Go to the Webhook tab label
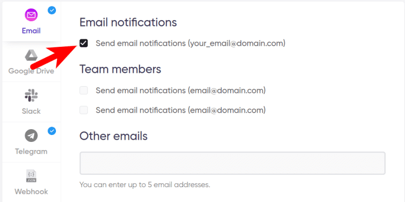405x202 pixels. coord(31,192)
